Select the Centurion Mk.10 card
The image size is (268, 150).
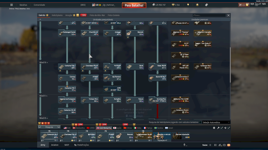click(67, 111)
